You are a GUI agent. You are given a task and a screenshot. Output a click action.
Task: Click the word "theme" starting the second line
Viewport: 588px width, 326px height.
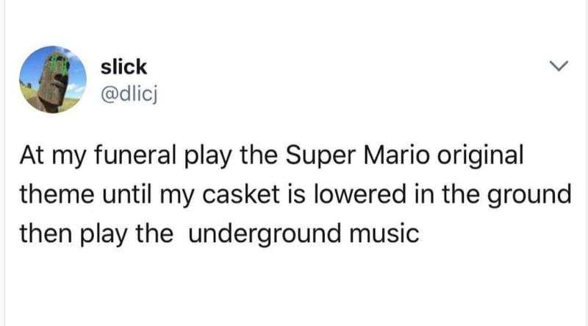coord(57,194)
